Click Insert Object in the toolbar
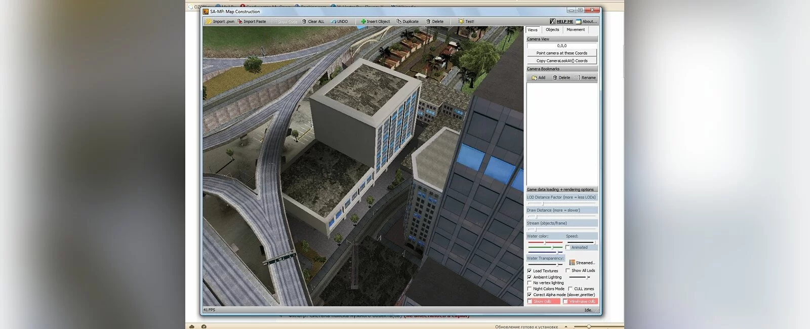Screen dimensions: 810x329 click(x=375, y=21)
